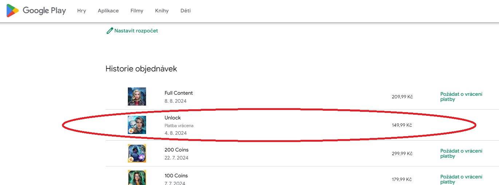The image size is (499, 185).
Task: Navigate to the Děti tab
Action: pyautogui.click(x=185, y=11)
